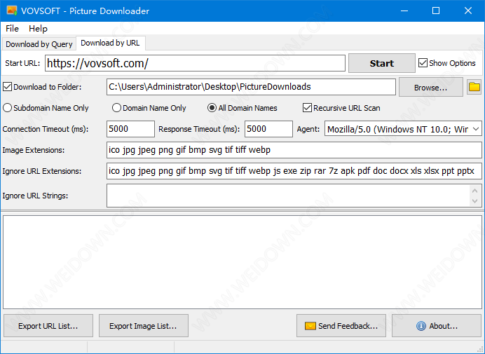Click the Ignore URL Extensions field
This screenshot has width=485, height=354.
[294, 171]
